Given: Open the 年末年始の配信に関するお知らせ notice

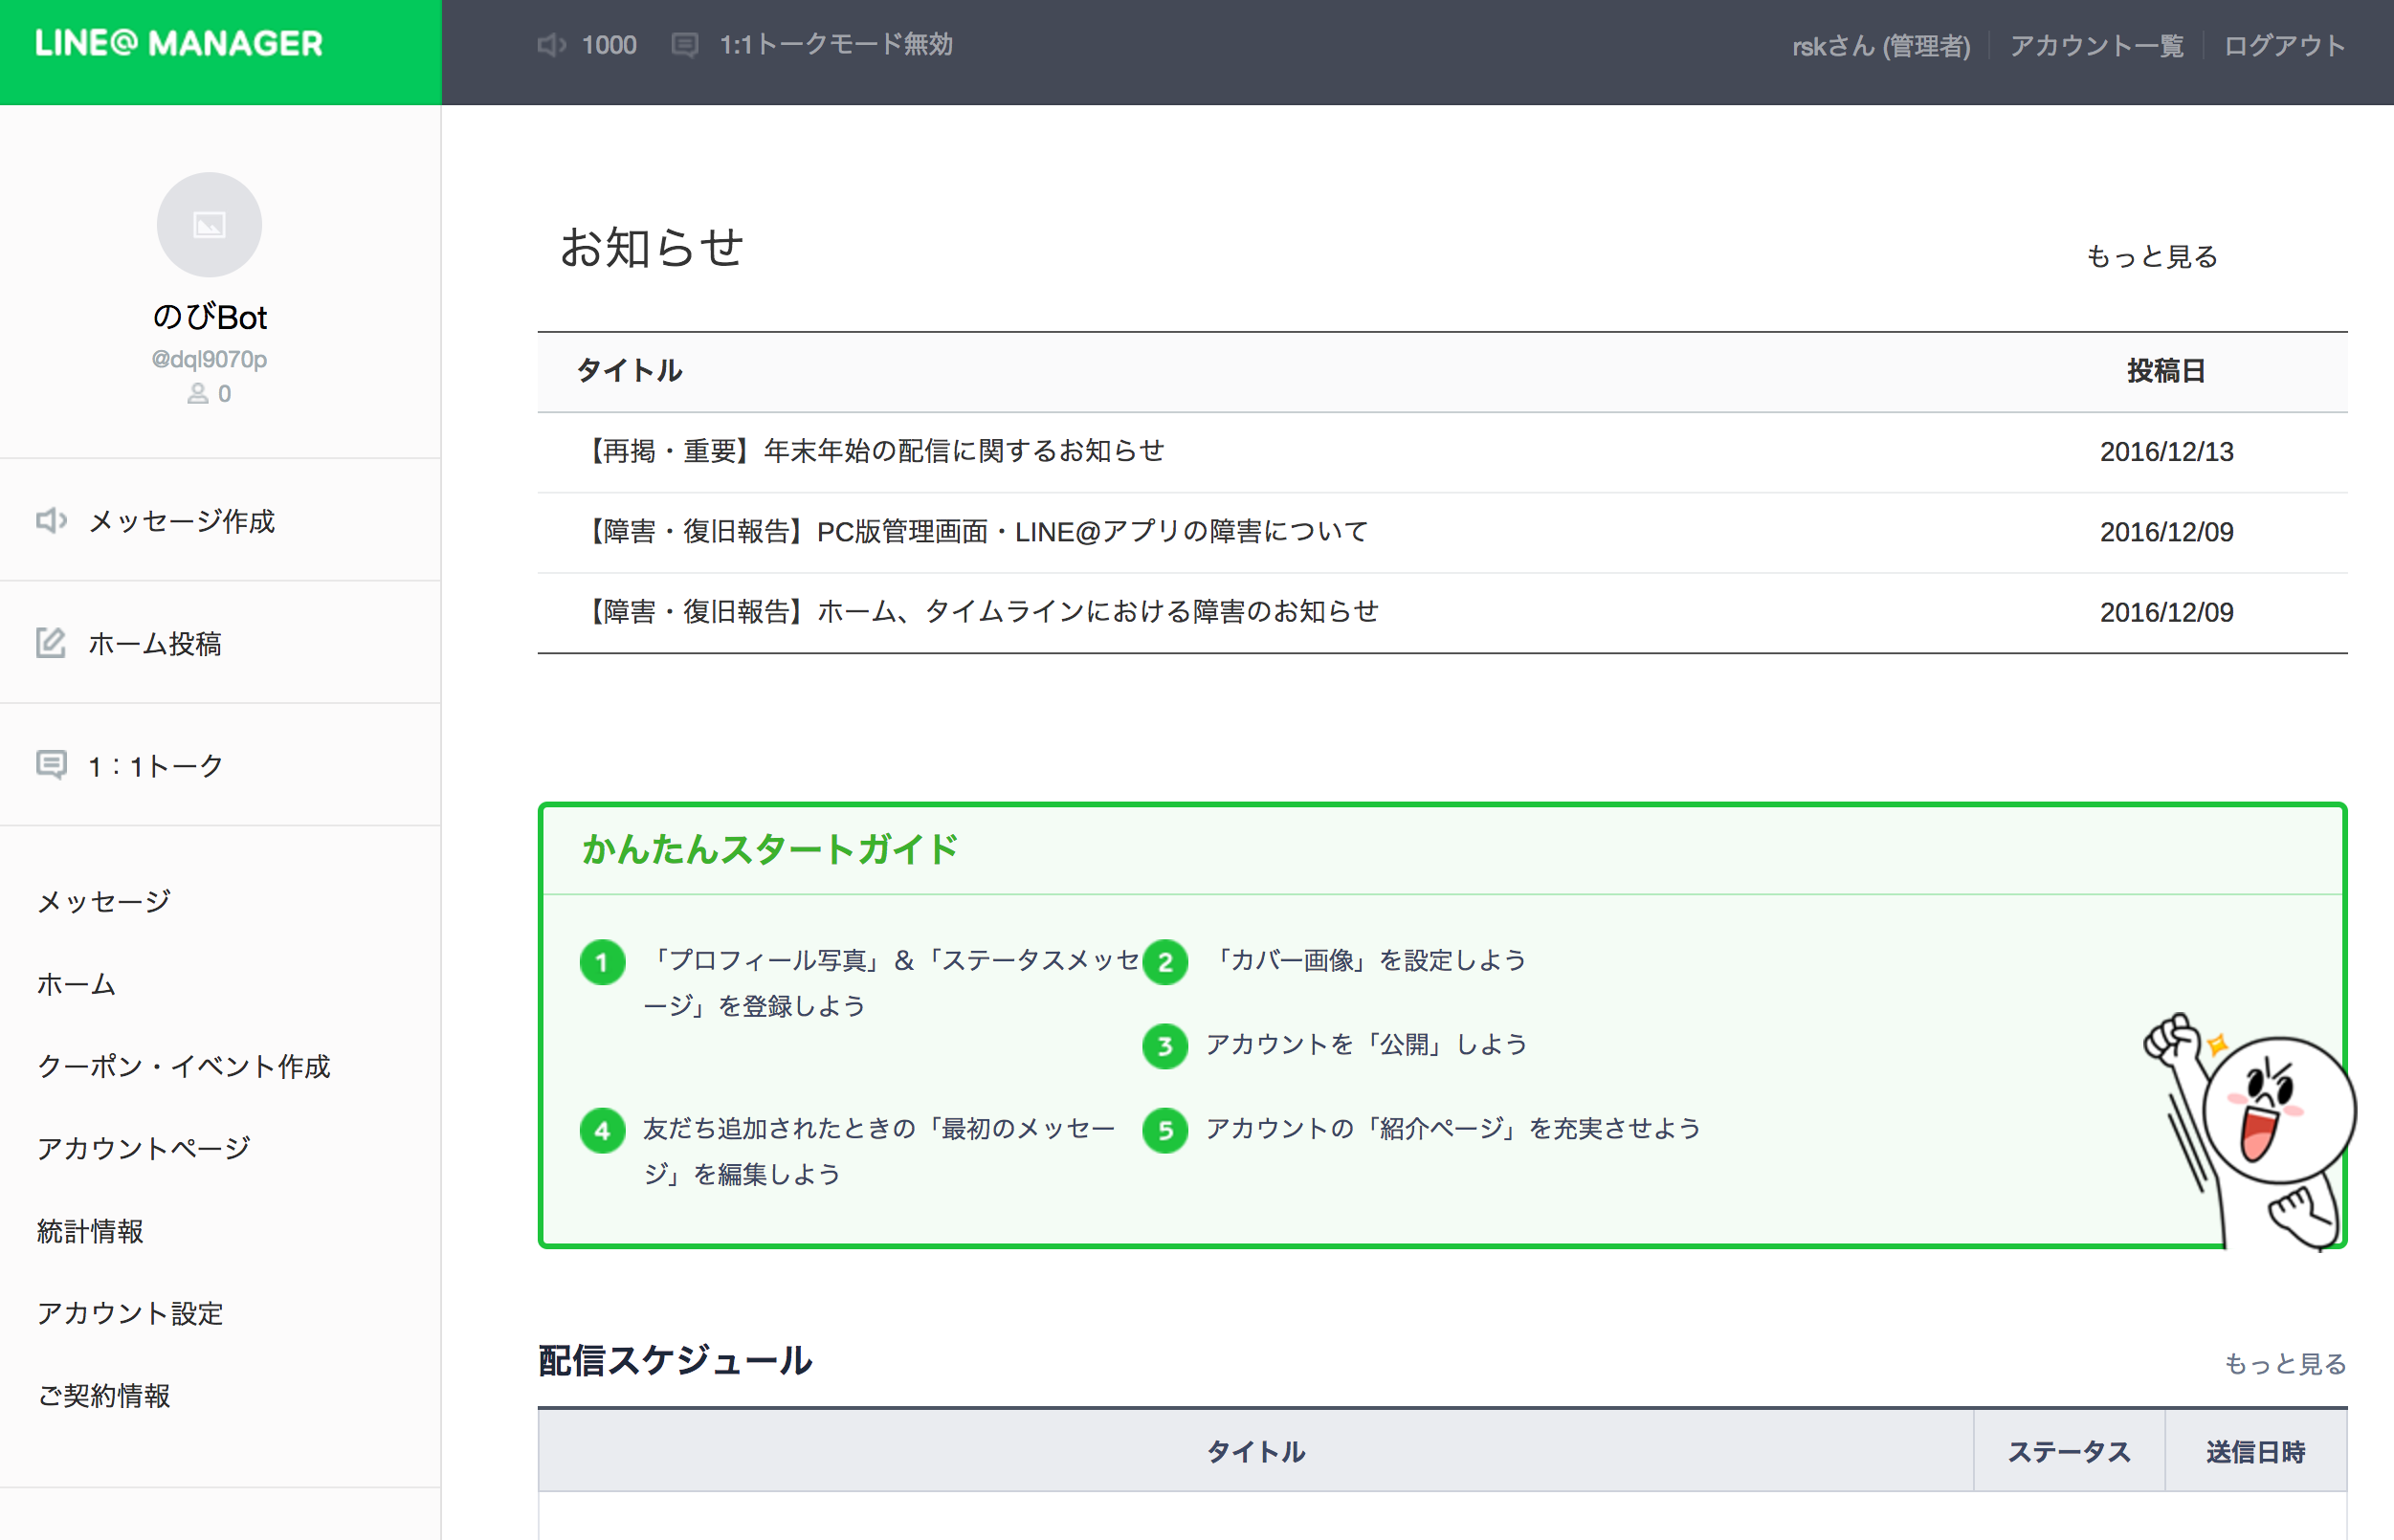Looking at the screenshot, I should click(873, 451).
